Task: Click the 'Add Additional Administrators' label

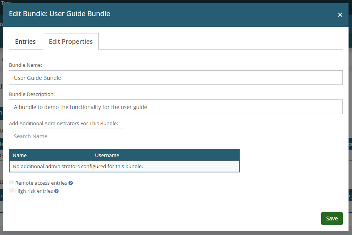Action: [63, 123]
